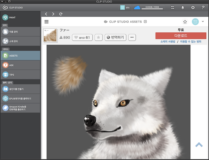Screen dimensions: 209x160
Task: Open cloud storage icon
Action: 137,8
